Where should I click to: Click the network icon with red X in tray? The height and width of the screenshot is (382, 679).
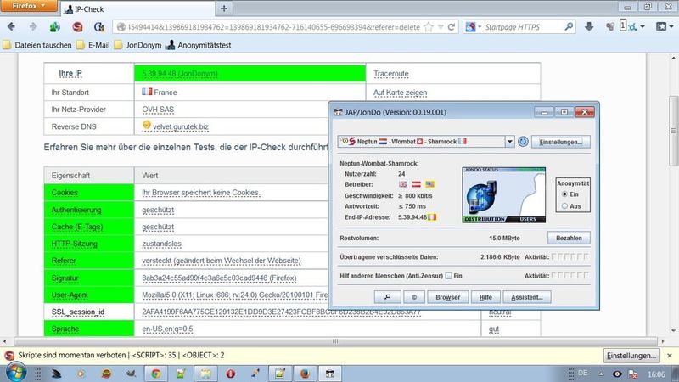(632, 374)
